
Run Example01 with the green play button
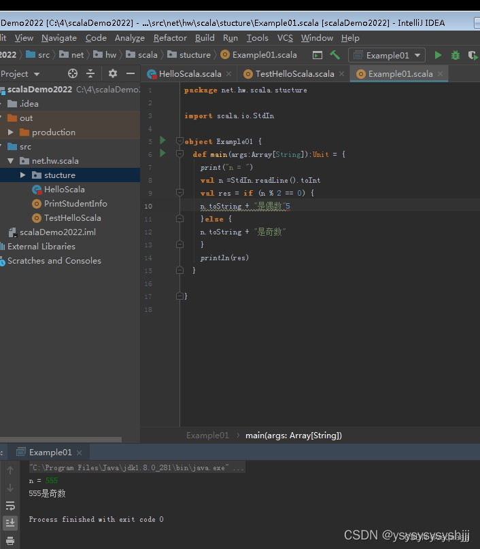pyautogui.click(x=438, y=55)
